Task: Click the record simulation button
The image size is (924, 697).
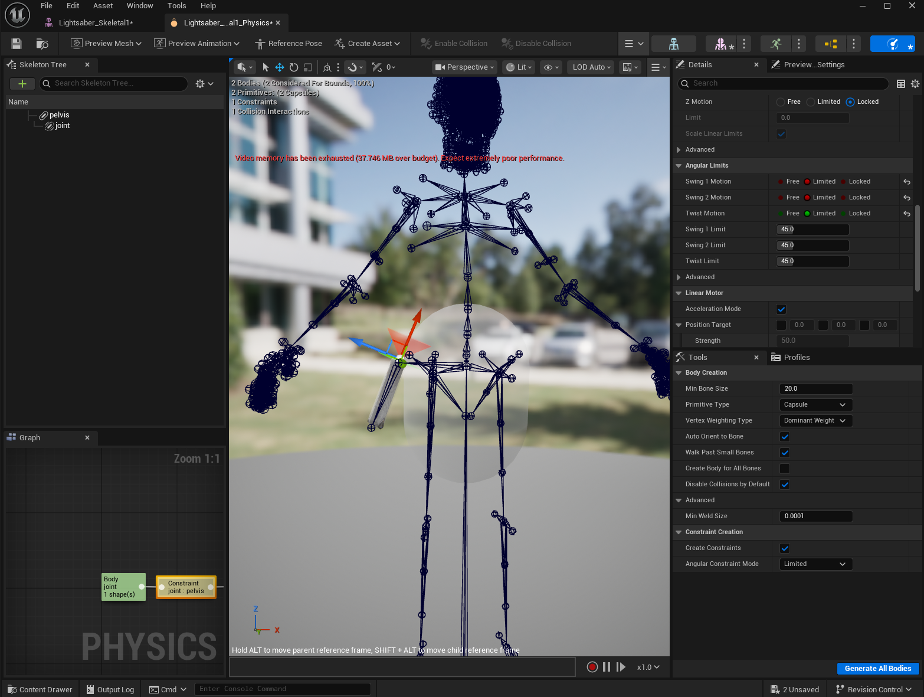Action: tap(592, 667)
